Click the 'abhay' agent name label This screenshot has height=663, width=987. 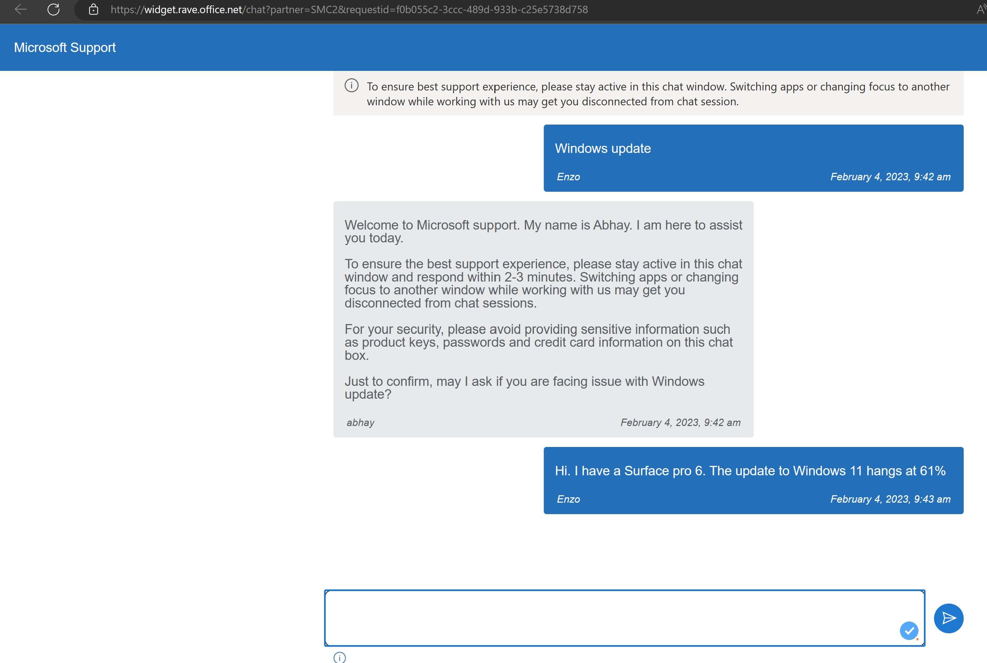pyautogui.click(x=360, y=422)
